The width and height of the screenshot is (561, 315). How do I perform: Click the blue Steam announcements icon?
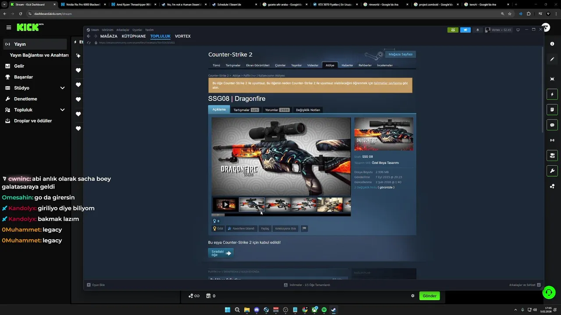click(x=465, y=30)
